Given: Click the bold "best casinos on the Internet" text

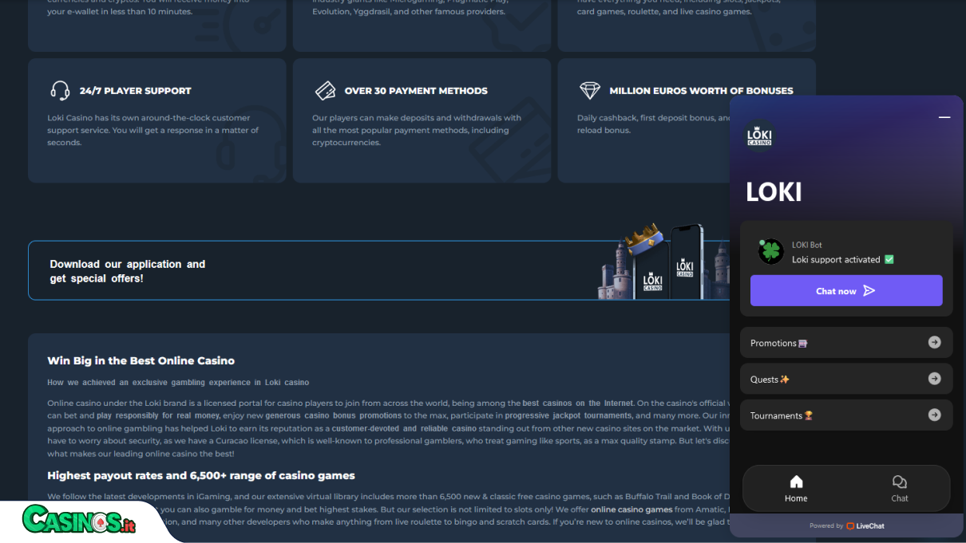Looking at the screenshot, I should 578,403.
